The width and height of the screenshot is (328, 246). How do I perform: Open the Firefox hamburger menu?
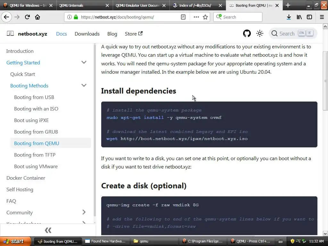(x=322, y=17)
